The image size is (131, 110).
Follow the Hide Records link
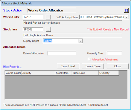pos(12,67)
